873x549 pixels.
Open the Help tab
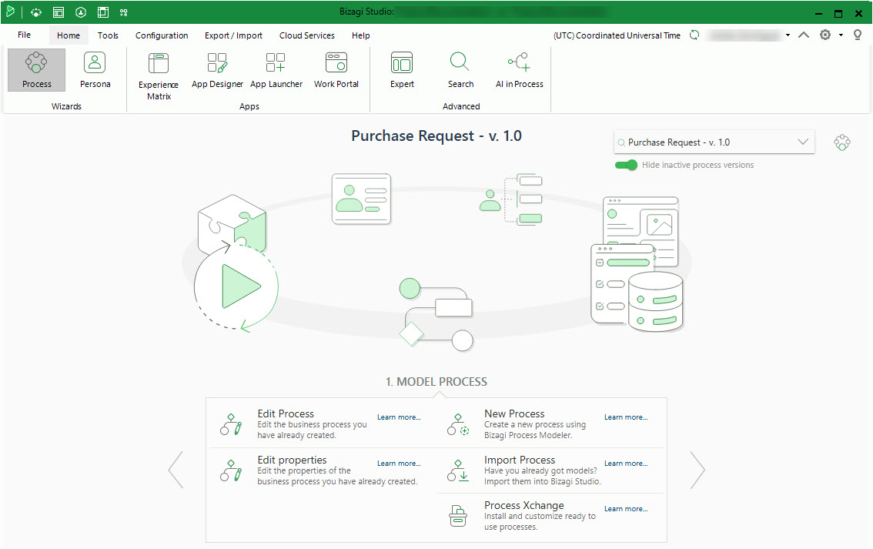361,35
